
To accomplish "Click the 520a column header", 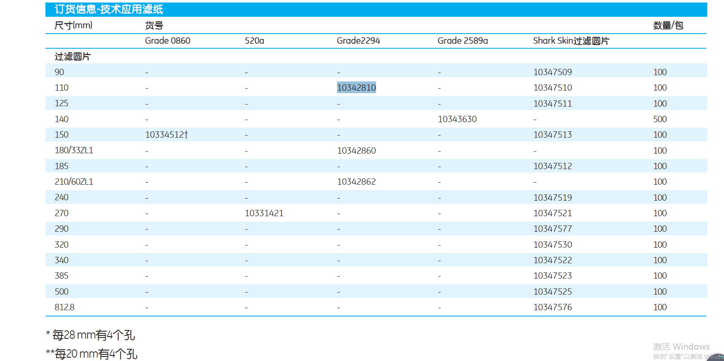I will [x=254, y=41].
